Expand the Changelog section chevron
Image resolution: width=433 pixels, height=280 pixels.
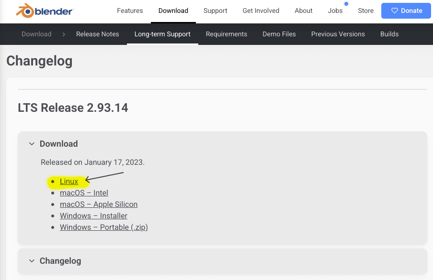(x=32, y=261)
